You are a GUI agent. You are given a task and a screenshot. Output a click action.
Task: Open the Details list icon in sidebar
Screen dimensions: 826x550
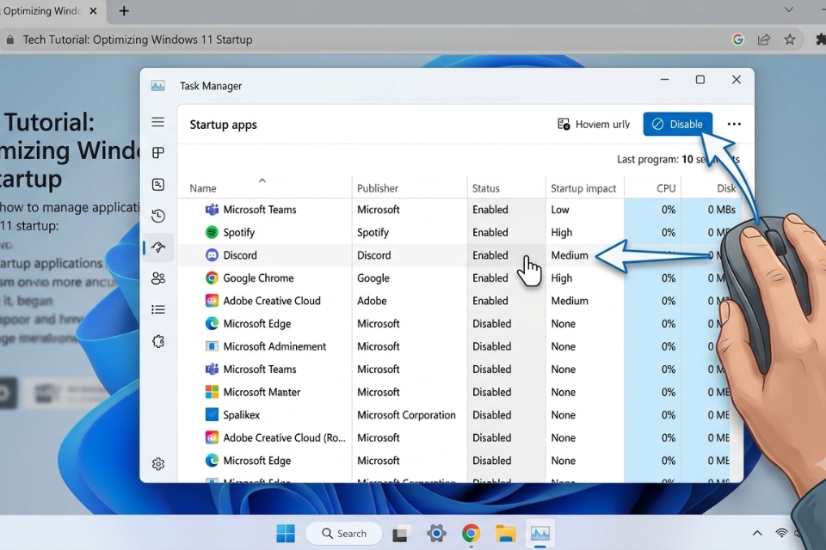(158, 309)
